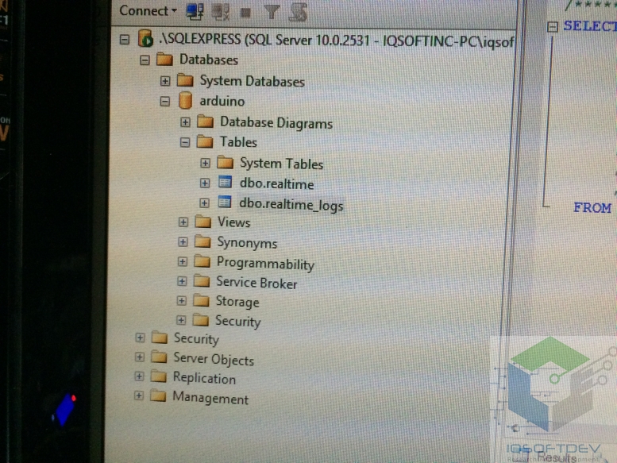Open the Connect dropdown in Object Explorer

coord(148,10)
